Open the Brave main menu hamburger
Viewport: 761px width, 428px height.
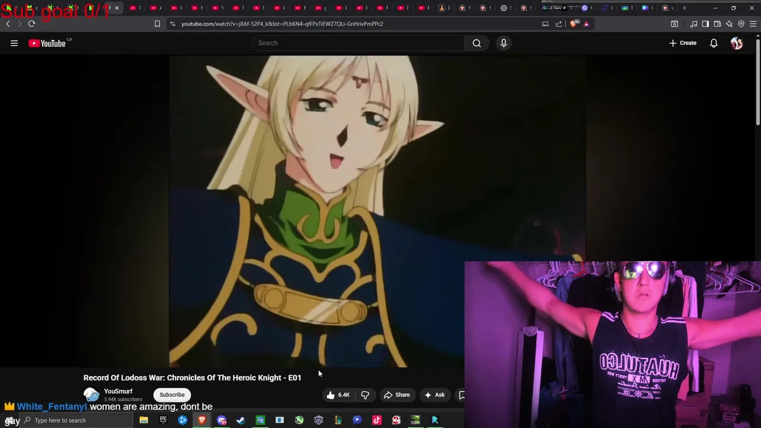click(753, 24)
